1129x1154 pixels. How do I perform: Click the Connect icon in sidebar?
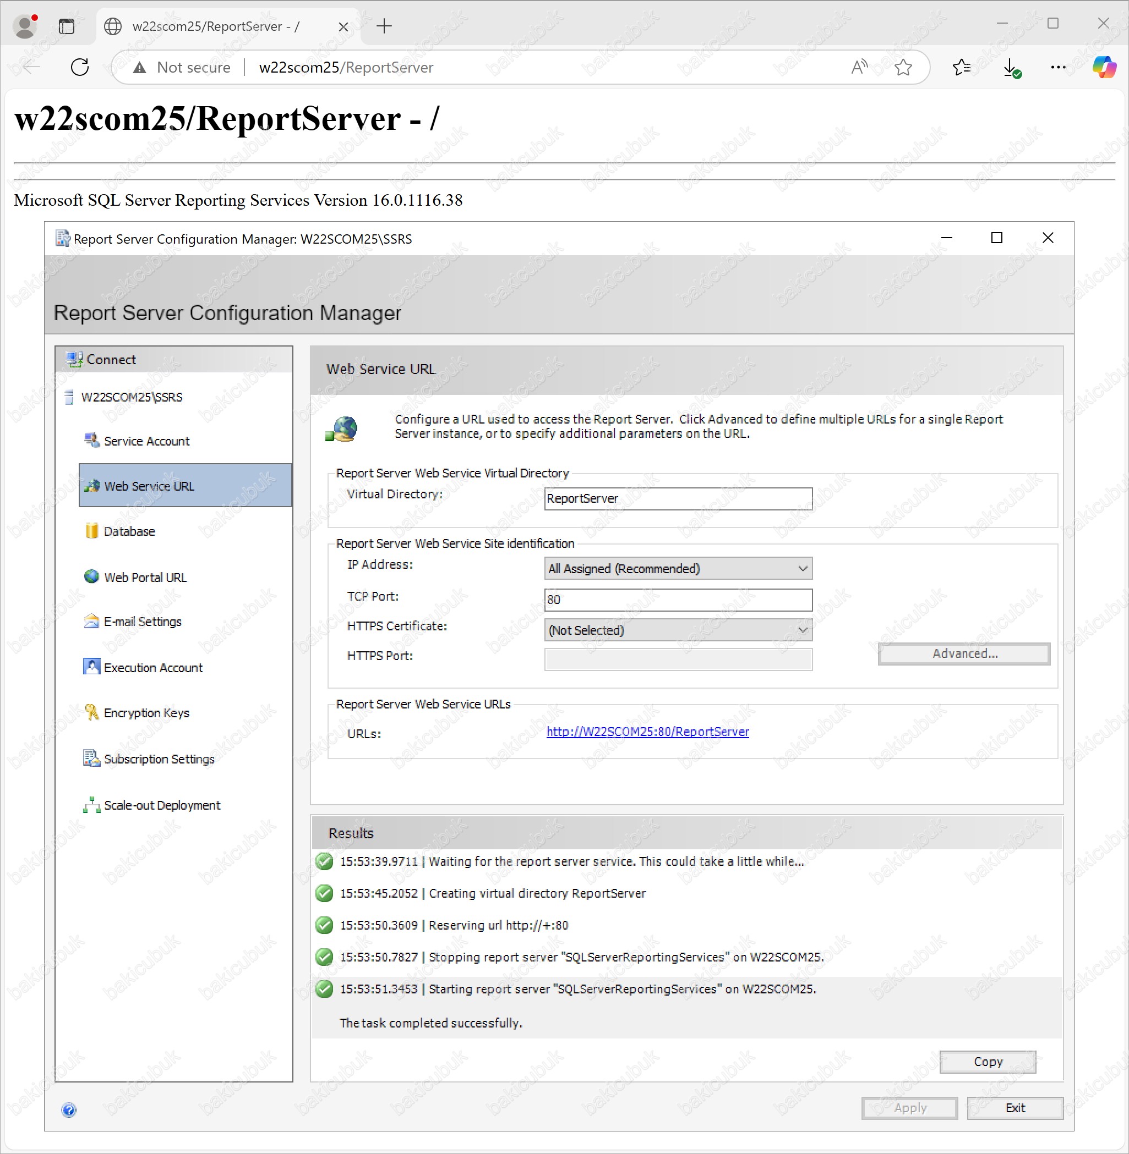[x=74, y=359]
